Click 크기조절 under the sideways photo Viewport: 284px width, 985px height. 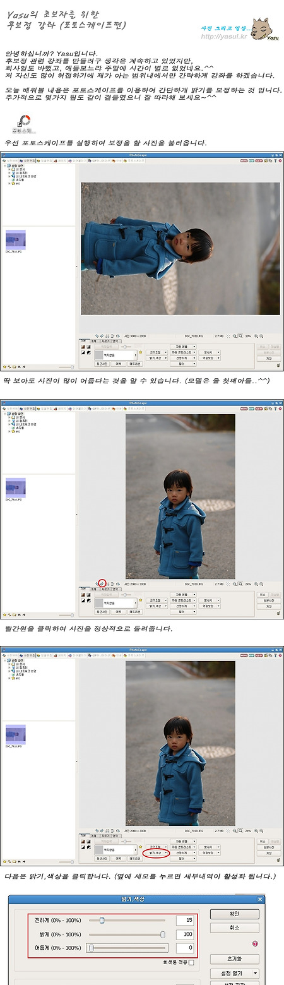coord(158,352)
